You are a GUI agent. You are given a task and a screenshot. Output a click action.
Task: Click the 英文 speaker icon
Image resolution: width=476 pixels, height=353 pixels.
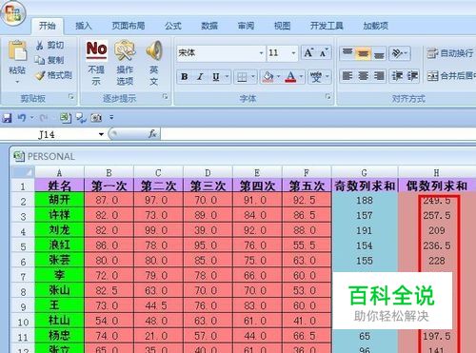154,50
